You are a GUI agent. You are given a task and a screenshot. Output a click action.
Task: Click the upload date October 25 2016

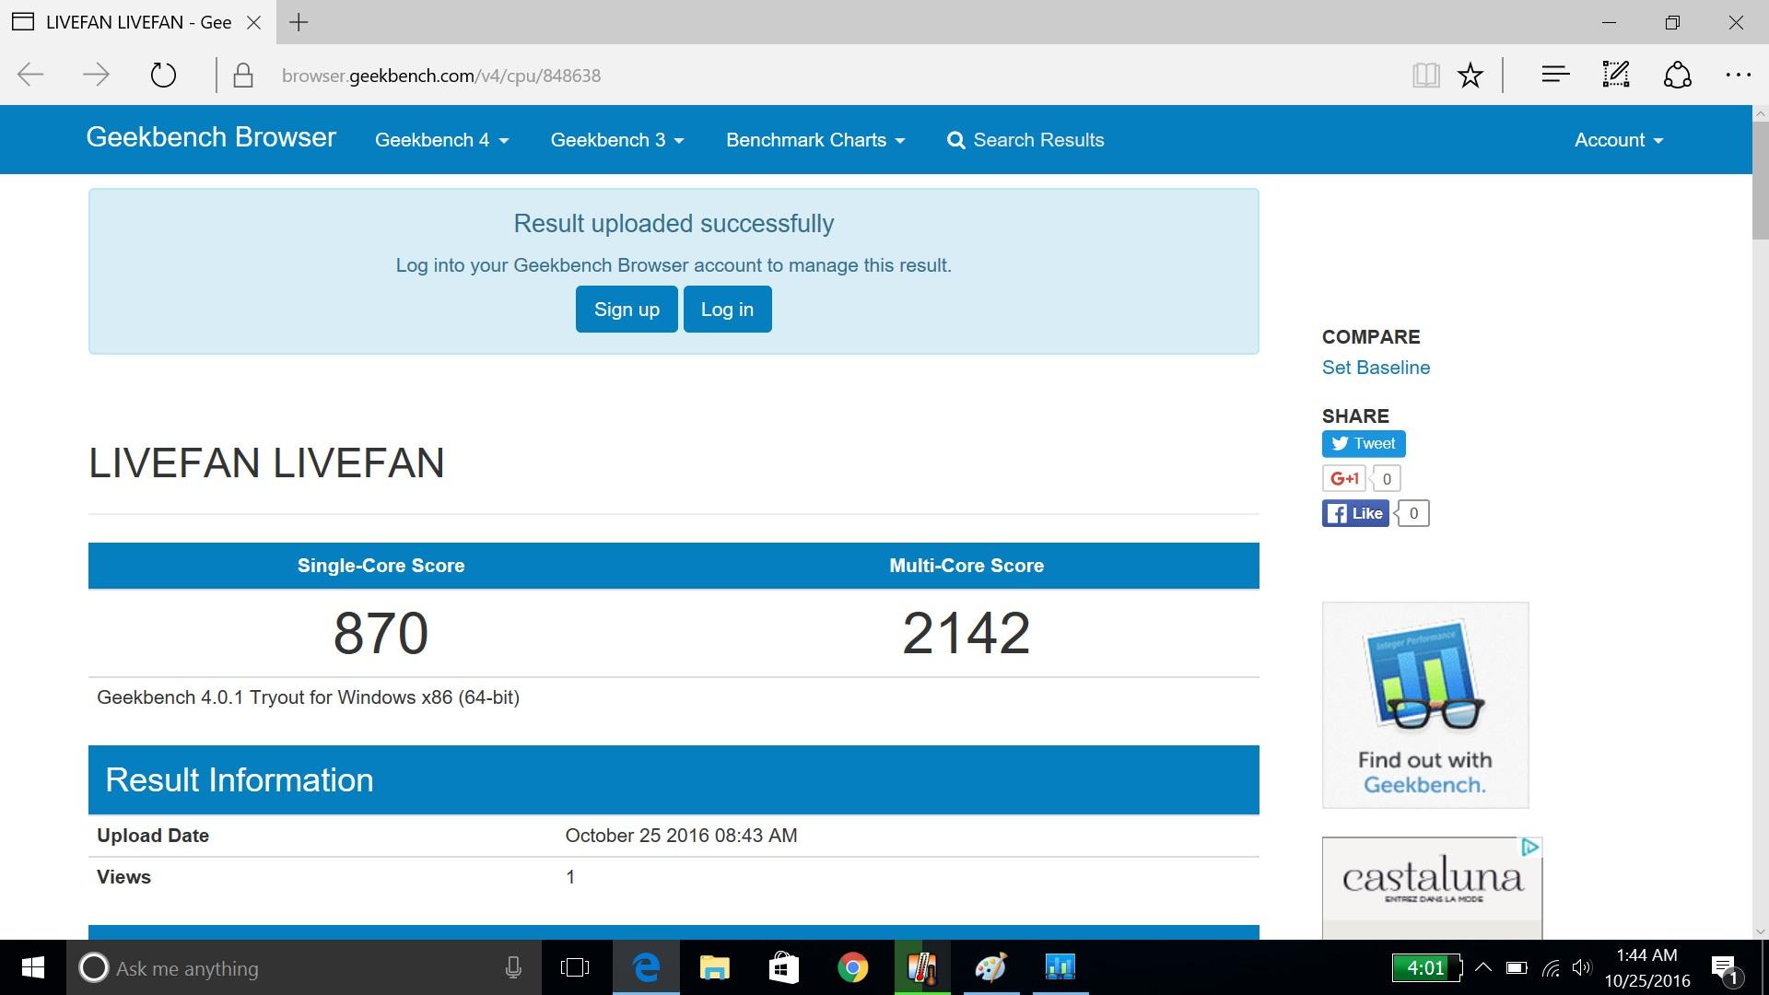point(681,836)
